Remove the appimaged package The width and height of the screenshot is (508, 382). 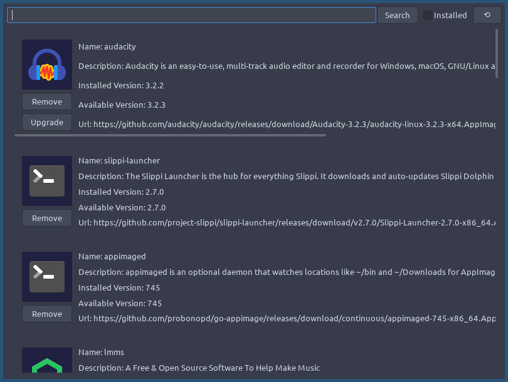(x=47, y=314)
